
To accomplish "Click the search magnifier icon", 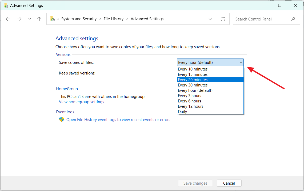I will pyautogui.click(x=293, y=19).
